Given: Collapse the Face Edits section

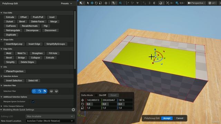Looking at the screenshot, I should click(1, 13).
